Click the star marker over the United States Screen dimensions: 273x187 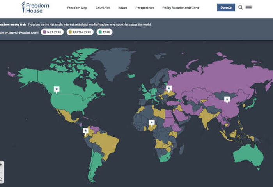[57, 90]
